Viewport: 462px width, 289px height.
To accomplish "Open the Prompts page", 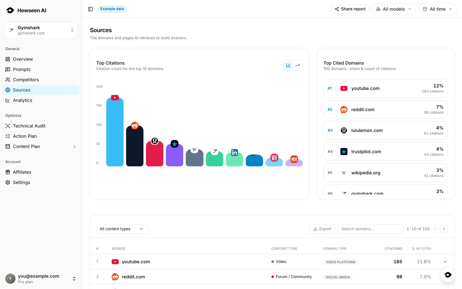I will 41,69.
